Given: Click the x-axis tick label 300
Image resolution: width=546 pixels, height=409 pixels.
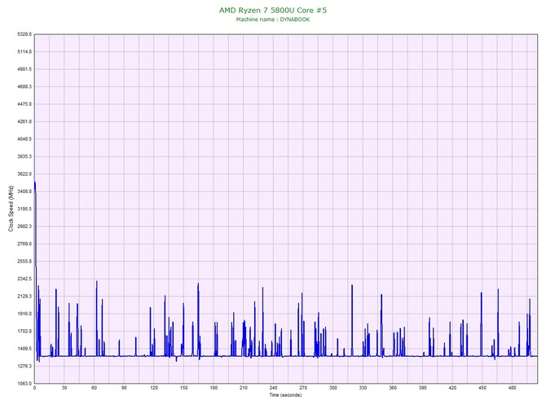Looking at the screenshot, I should pos(332,388).
